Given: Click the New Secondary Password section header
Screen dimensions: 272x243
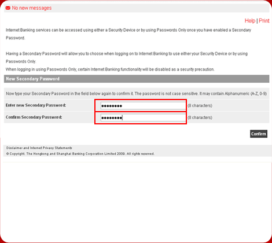Looking at the screenshot, I should (137, 79).
